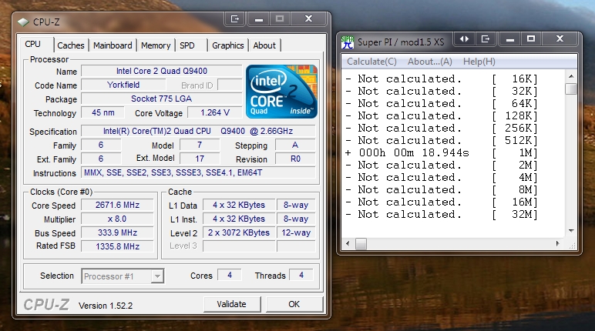Click the left-right arrows button in Super PI title bar
This screenshot has height=331, width=595.
coord(464,38)
